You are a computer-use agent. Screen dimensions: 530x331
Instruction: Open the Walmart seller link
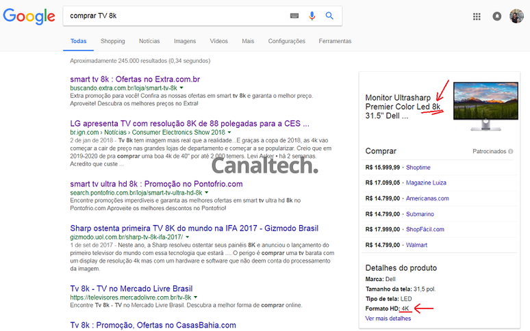pyautogui.click(x=416, y=245)
